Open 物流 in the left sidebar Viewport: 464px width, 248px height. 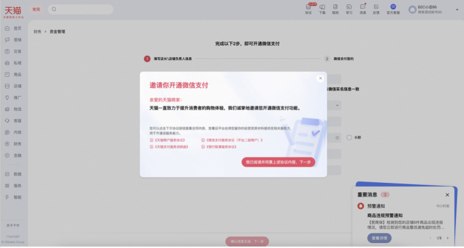point(13,109)
